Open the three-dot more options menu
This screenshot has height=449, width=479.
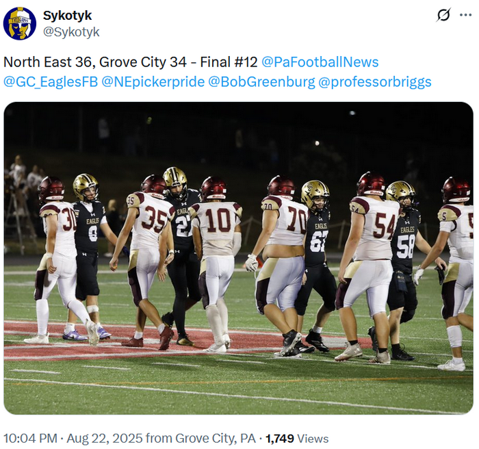pos(465,15)
